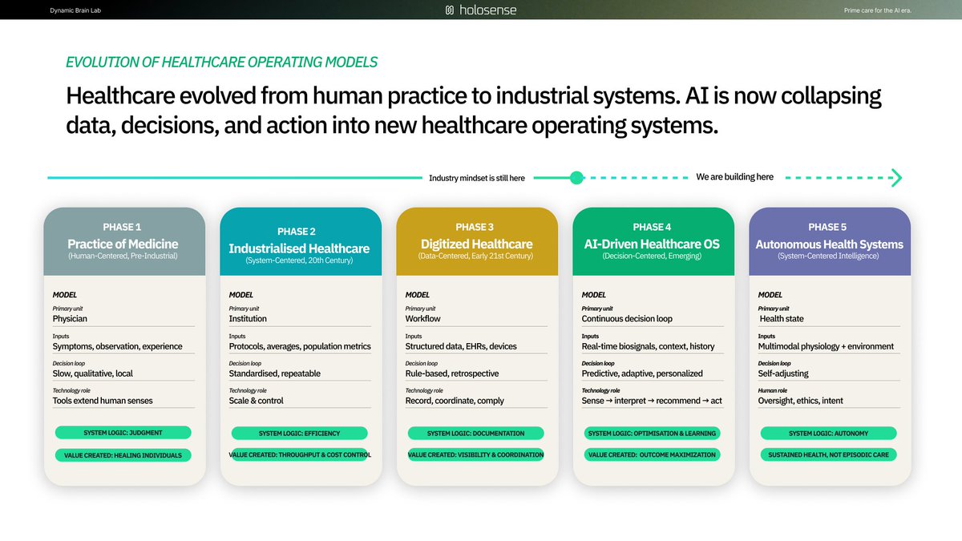Select the Phase 3 Digitized Healthcare header
Screen dimensions: 962x541
point(477,241)
